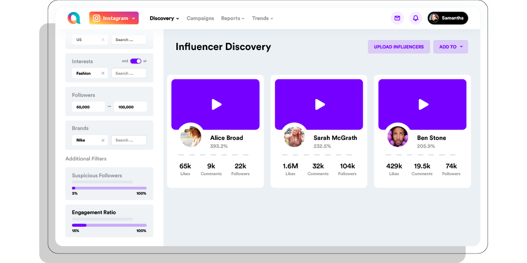Click Alice Broad's 393.2% rate

point(219,146)
